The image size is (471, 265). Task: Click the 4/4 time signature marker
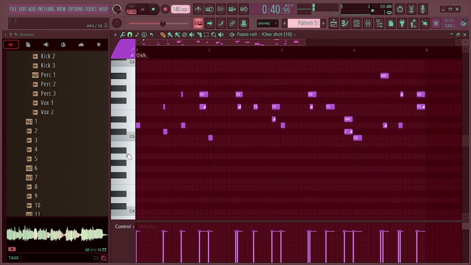click(x=142, y=55)
